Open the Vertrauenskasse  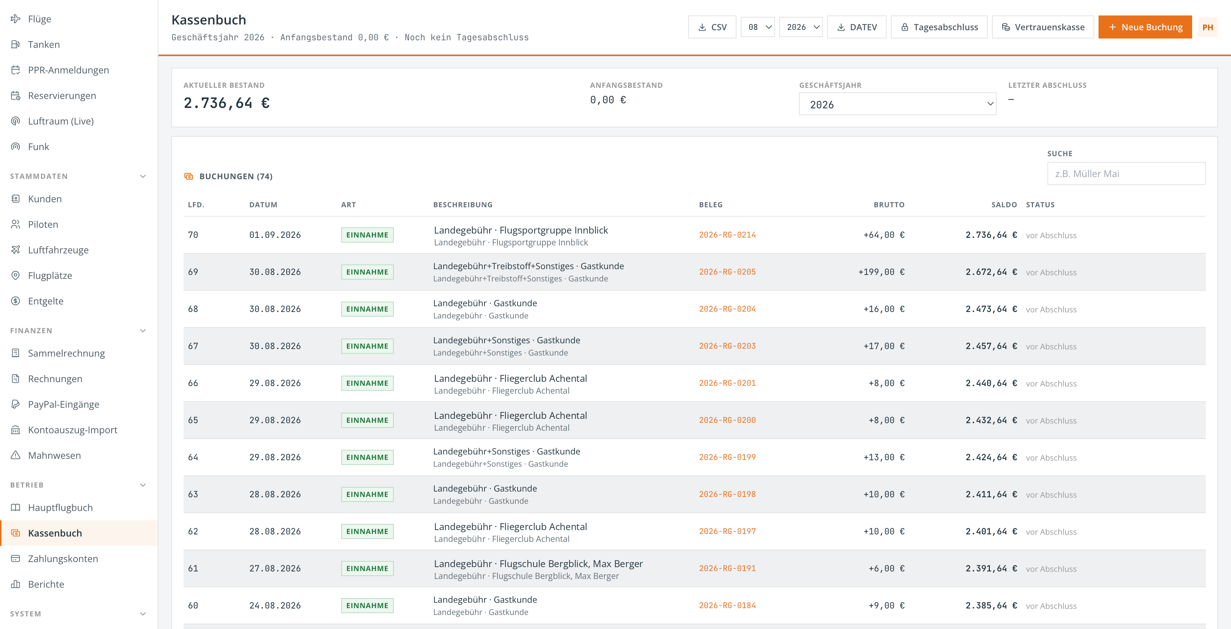pyautogui.click(x=1043, y=27)
